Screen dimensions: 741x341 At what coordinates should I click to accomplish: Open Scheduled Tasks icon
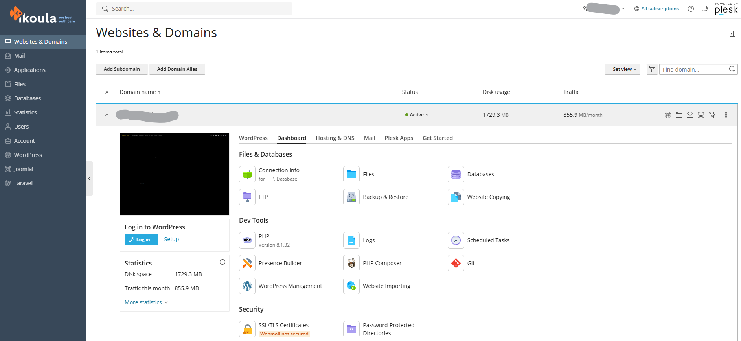tap(456, 240)
